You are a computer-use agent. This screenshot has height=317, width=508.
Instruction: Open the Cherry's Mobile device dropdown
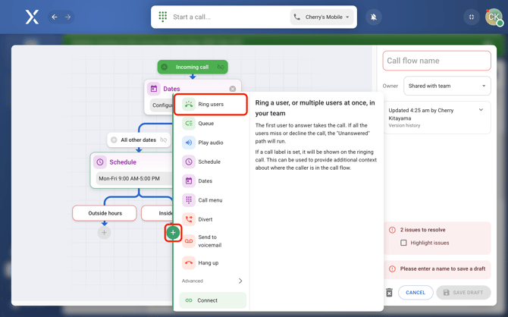pyautogui.click(x=322, y=17)
